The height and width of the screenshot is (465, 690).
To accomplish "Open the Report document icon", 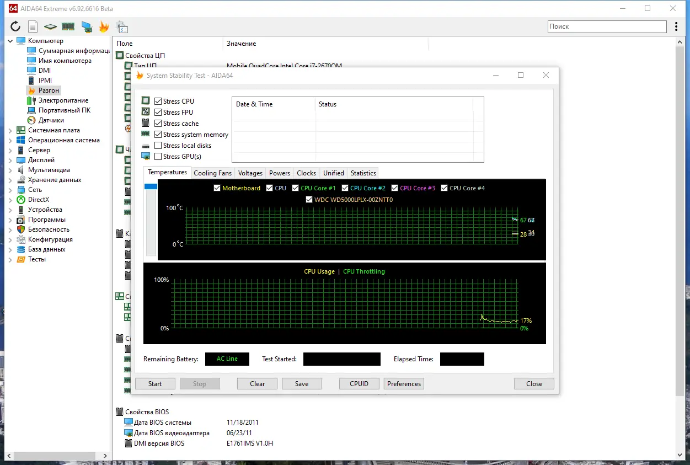I will [33, 26].
